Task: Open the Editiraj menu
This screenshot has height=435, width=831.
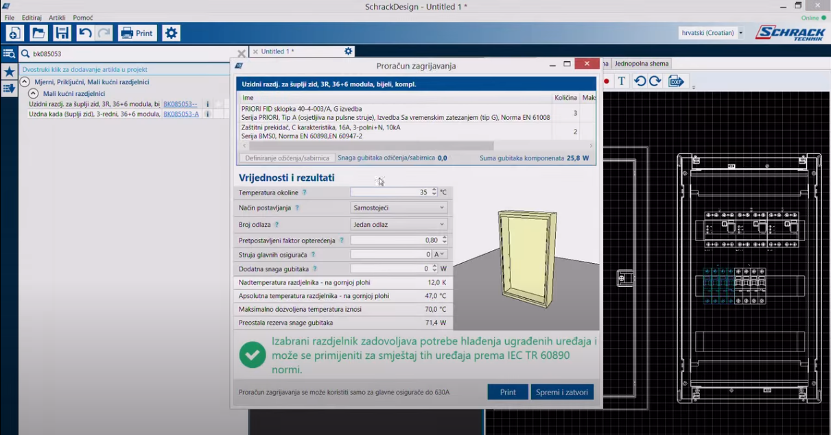Action: [x=32, y=17]
